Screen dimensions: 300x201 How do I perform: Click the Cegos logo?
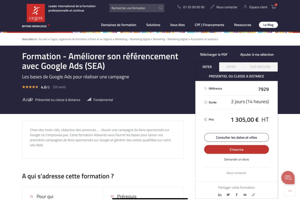36,13
